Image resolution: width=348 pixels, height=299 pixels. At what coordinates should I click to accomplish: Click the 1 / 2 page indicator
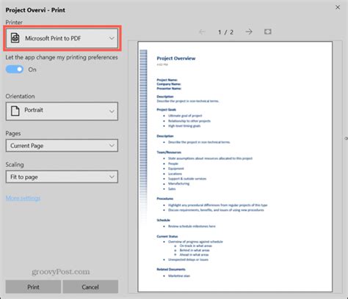225,32
